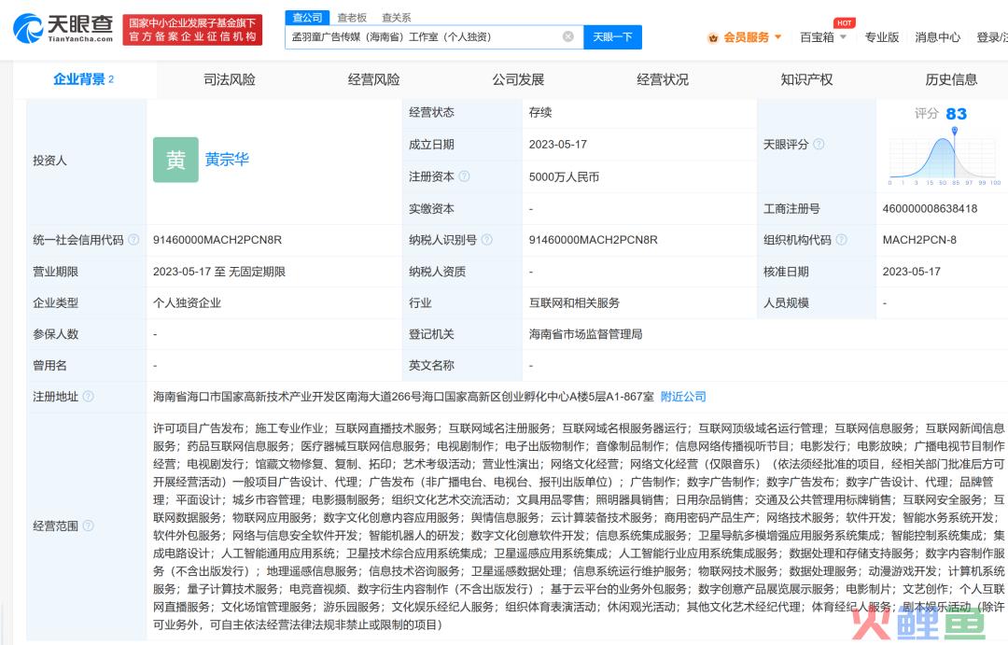Switch to the 公司发展 tab

pyautogui.click(x=518, y=79)
